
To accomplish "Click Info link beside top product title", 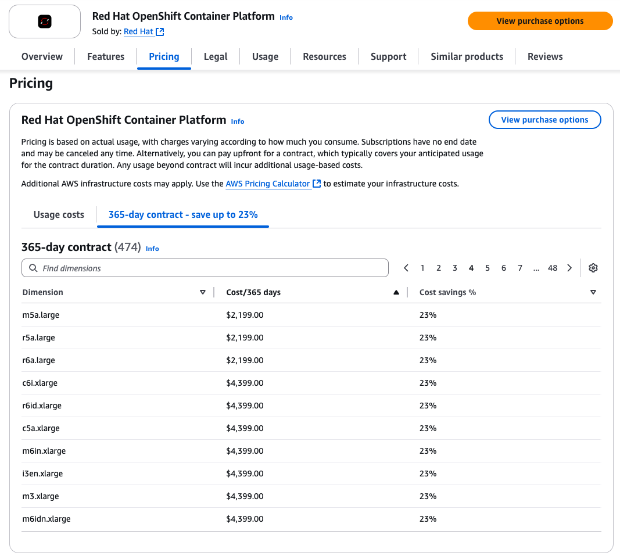I will click(x=286, y=17).
